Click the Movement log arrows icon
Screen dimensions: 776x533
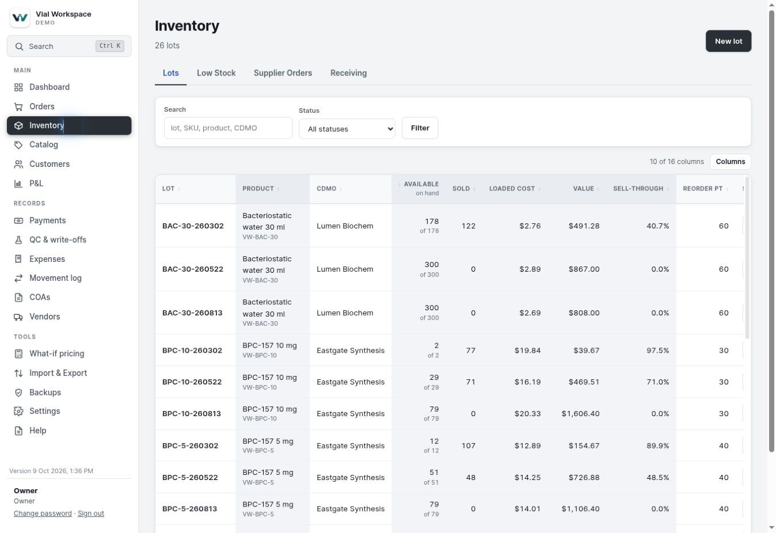coord(18,278)
